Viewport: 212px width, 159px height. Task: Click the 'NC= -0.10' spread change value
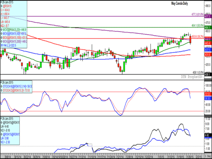coord(5,131)
